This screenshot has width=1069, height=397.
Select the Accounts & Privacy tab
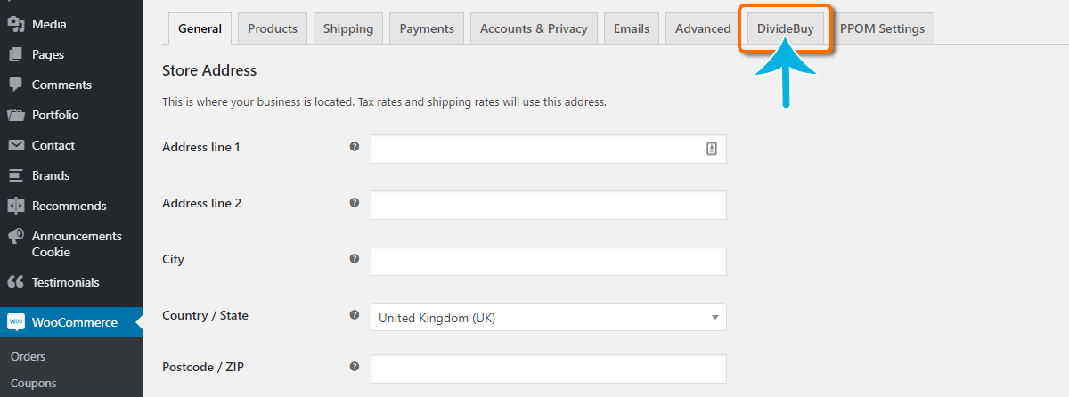point(534,28)
